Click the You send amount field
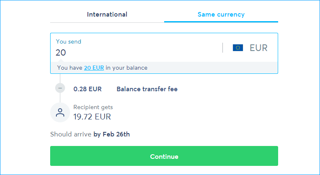 [x=137, y=53]
